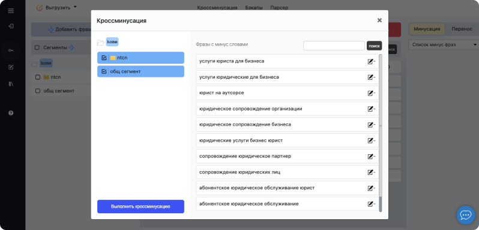Edit phrase 'сопровождение юридических лиц'
The width and height of the screenshot is (479, 230).
tap(370, 172)
